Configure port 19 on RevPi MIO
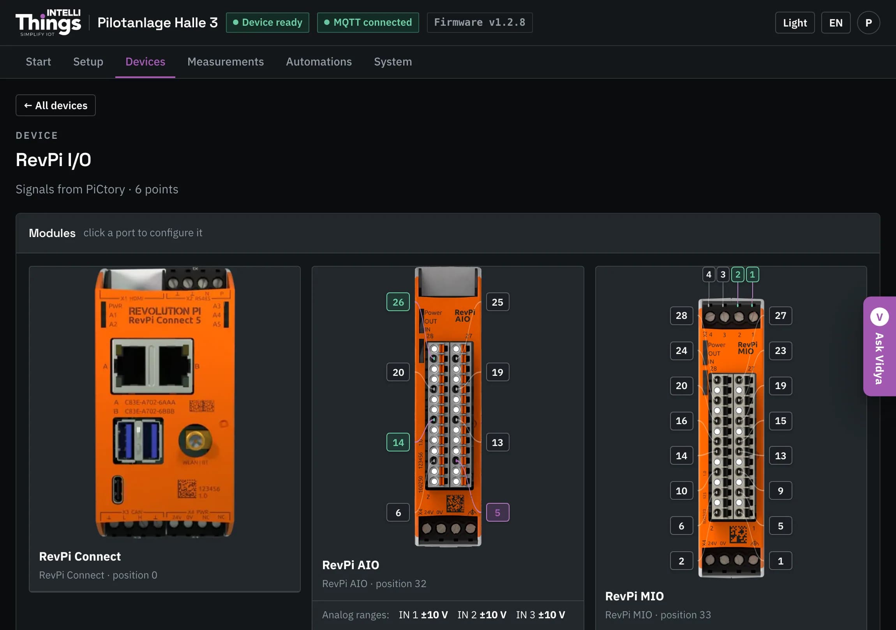 pyautogui.click(x=780, y=386)
